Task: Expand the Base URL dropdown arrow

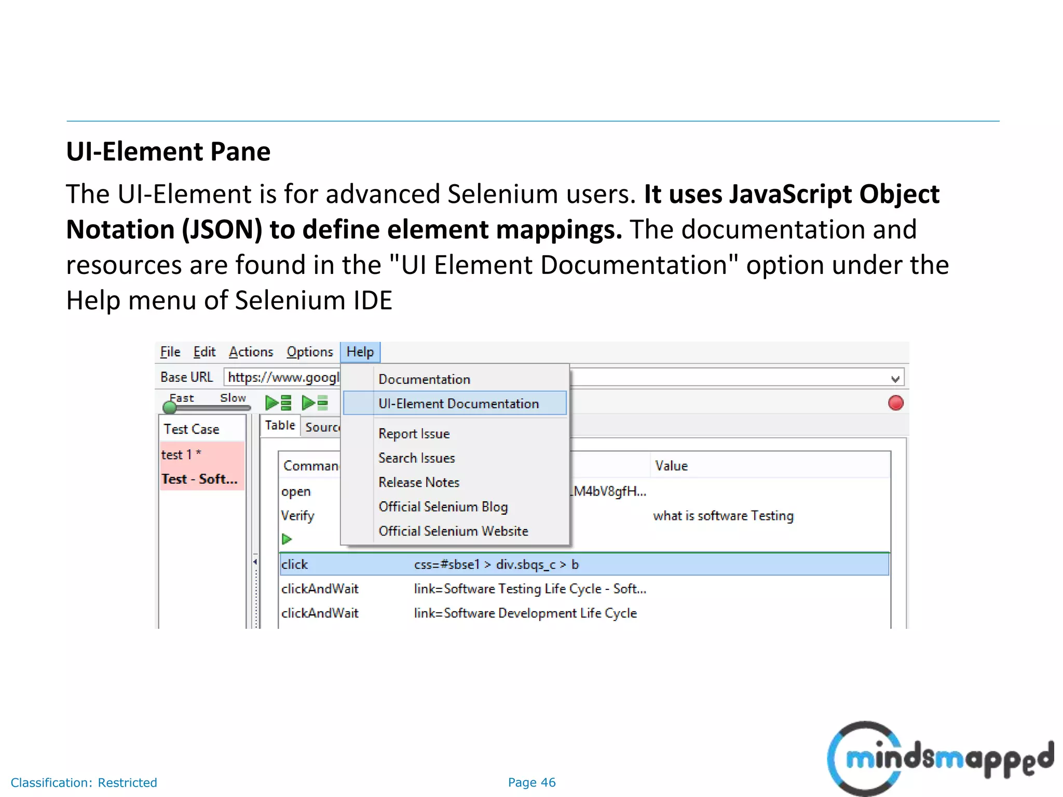Action: point(895,379)
